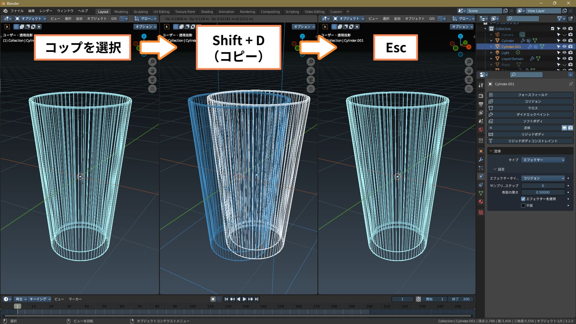The width and height of the screenshot is (576, 324).
Task: Open the レンダー menu
Action: point(46,11)
